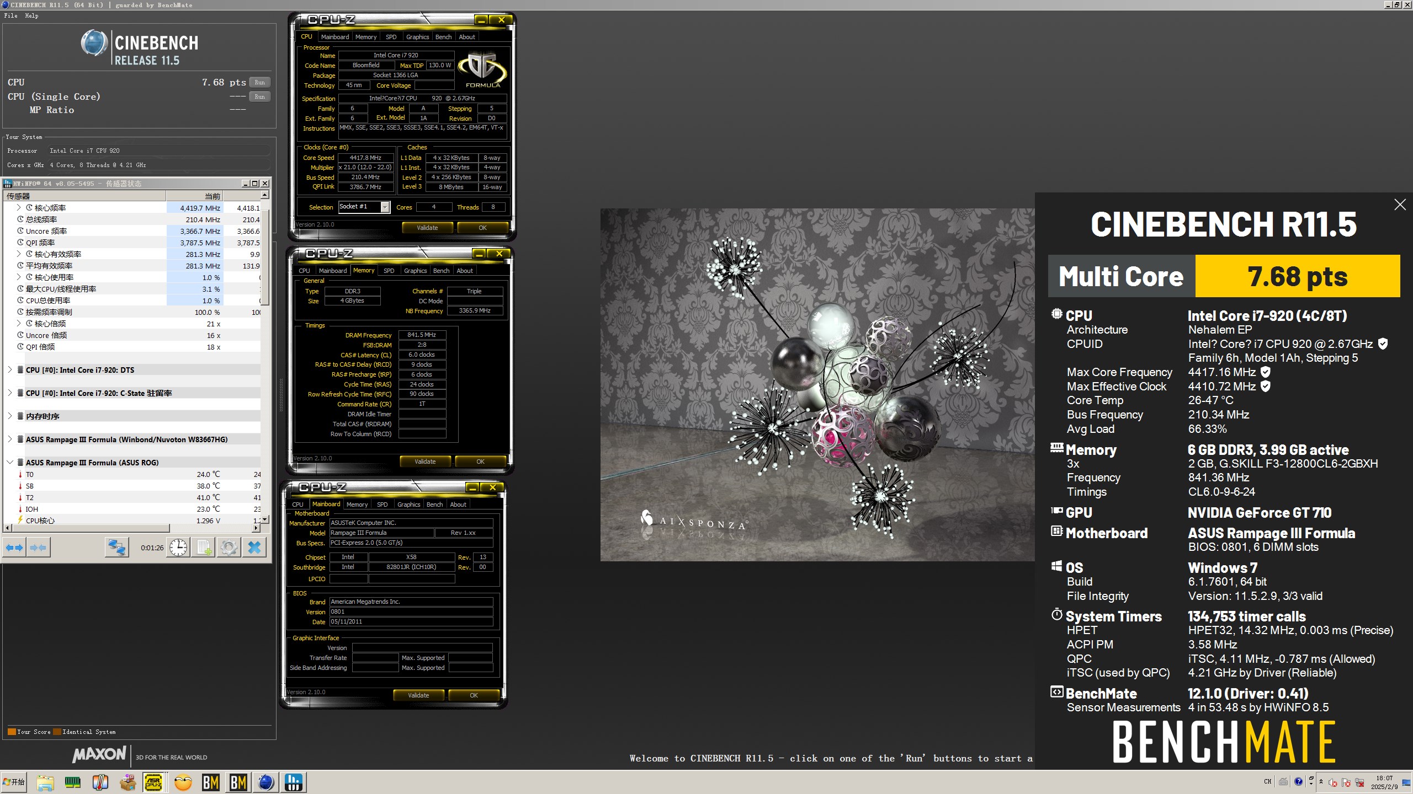Open the smiley face taskbar icon

point(183,782)
